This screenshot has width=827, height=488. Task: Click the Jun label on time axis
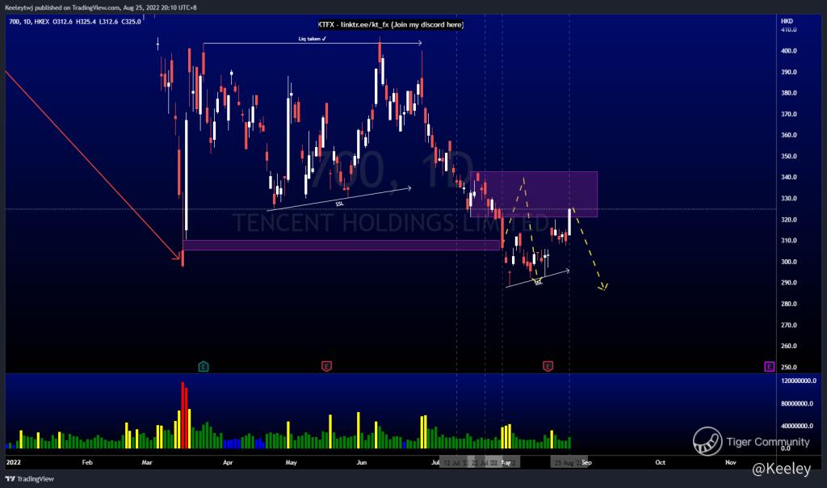pyautogui.click(x=362, y=462)
